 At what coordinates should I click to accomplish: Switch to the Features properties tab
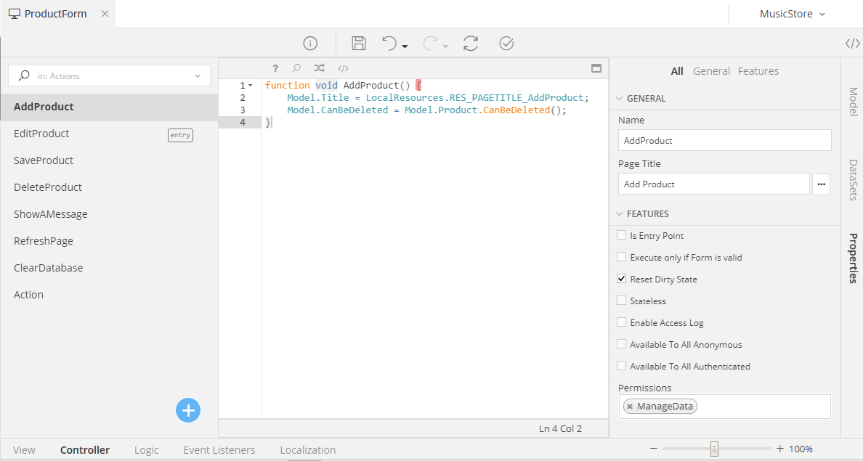coord(758,71)
